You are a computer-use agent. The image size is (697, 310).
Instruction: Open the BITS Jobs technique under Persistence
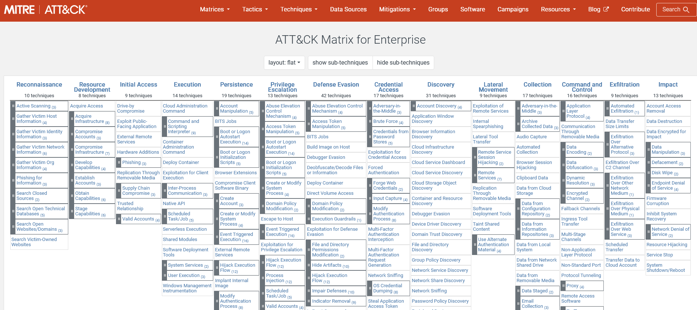(226, 121)
